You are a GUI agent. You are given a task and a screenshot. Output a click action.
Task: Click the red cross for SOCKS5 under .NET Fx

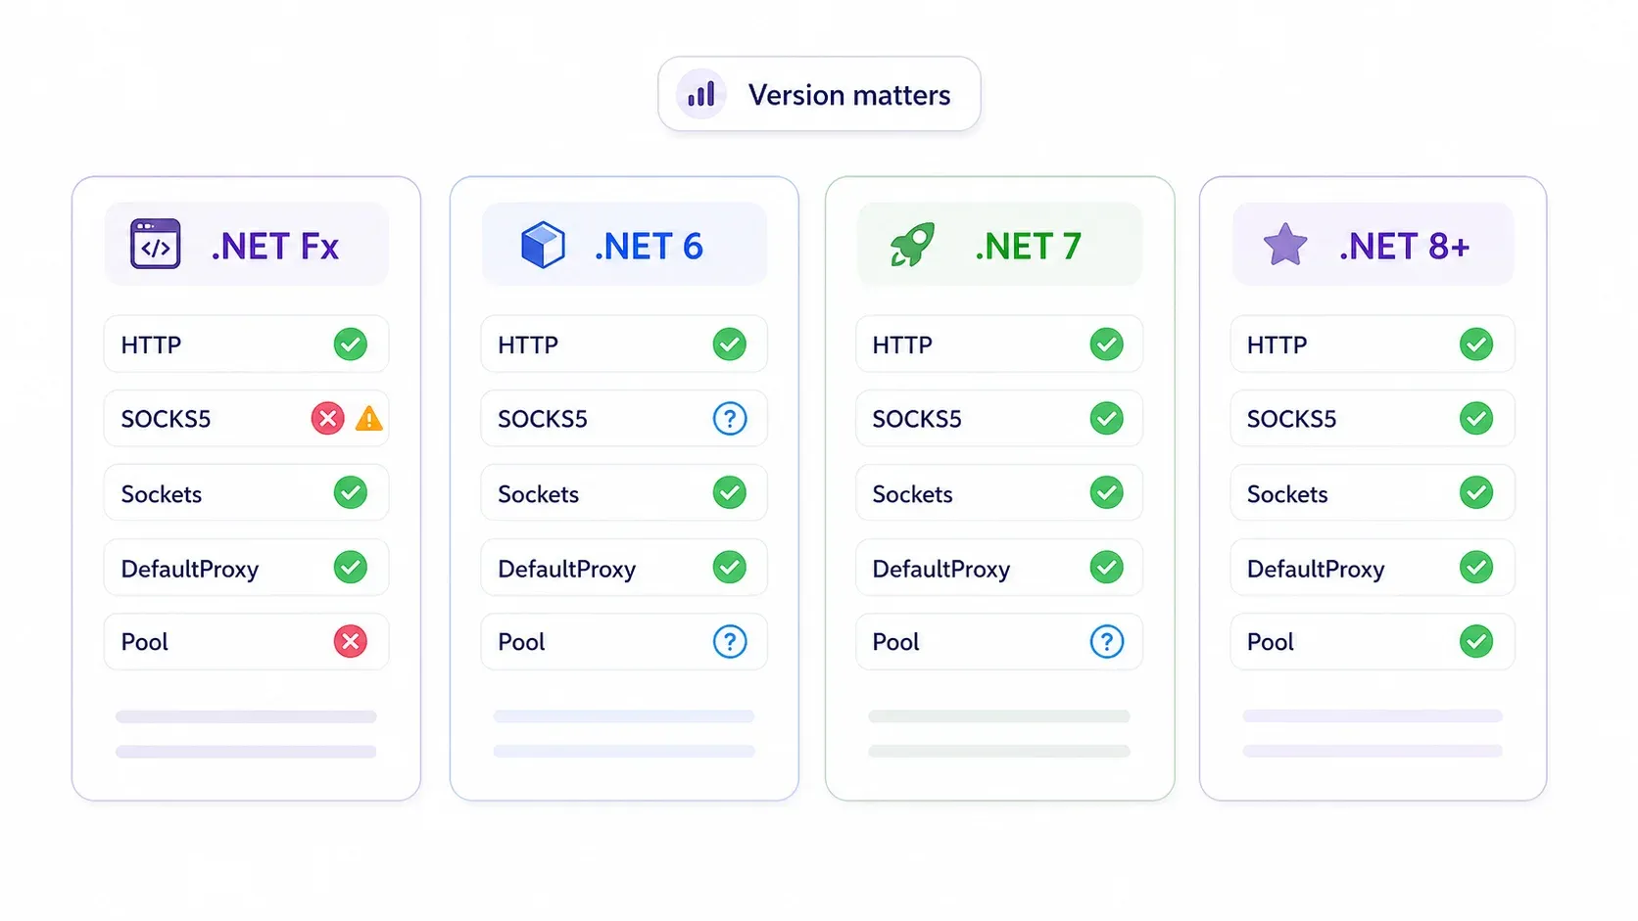(327, 419)
